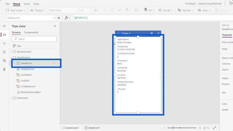Select LblAppName2 in the tree

[x=27, y=69]
